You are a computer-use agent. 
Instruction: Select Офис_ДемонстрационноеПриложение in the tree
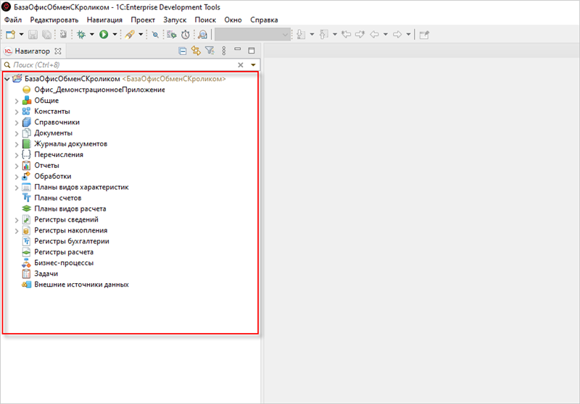99,90
